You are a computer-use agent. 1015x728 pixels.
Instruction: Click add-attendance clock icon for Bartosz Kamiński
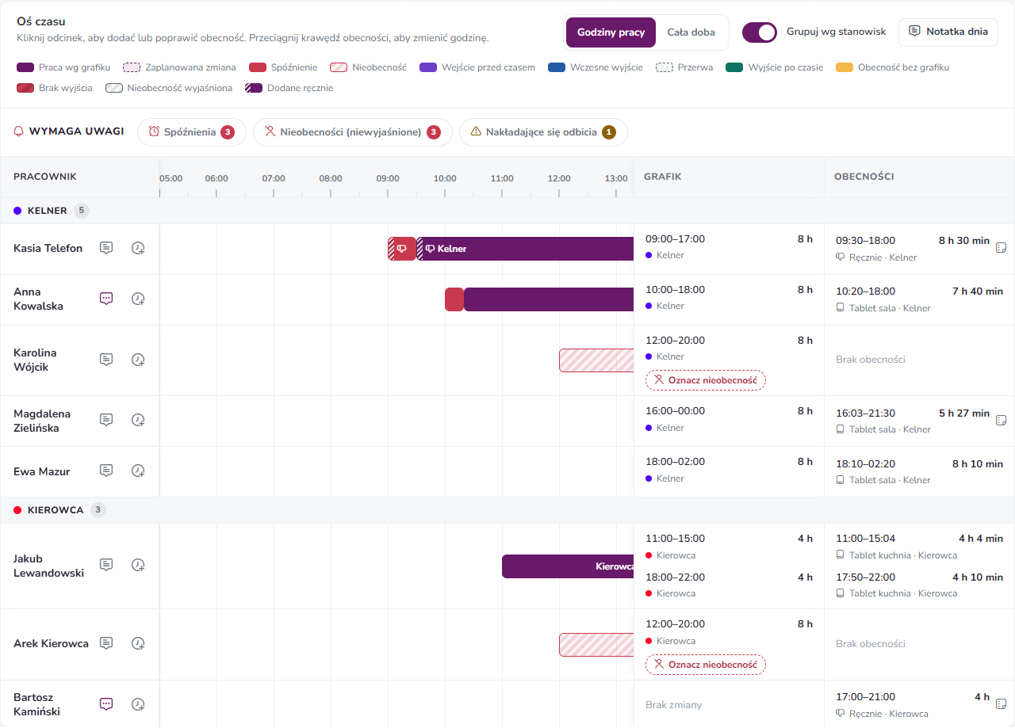pyautogui.click(x=138, y=703)
